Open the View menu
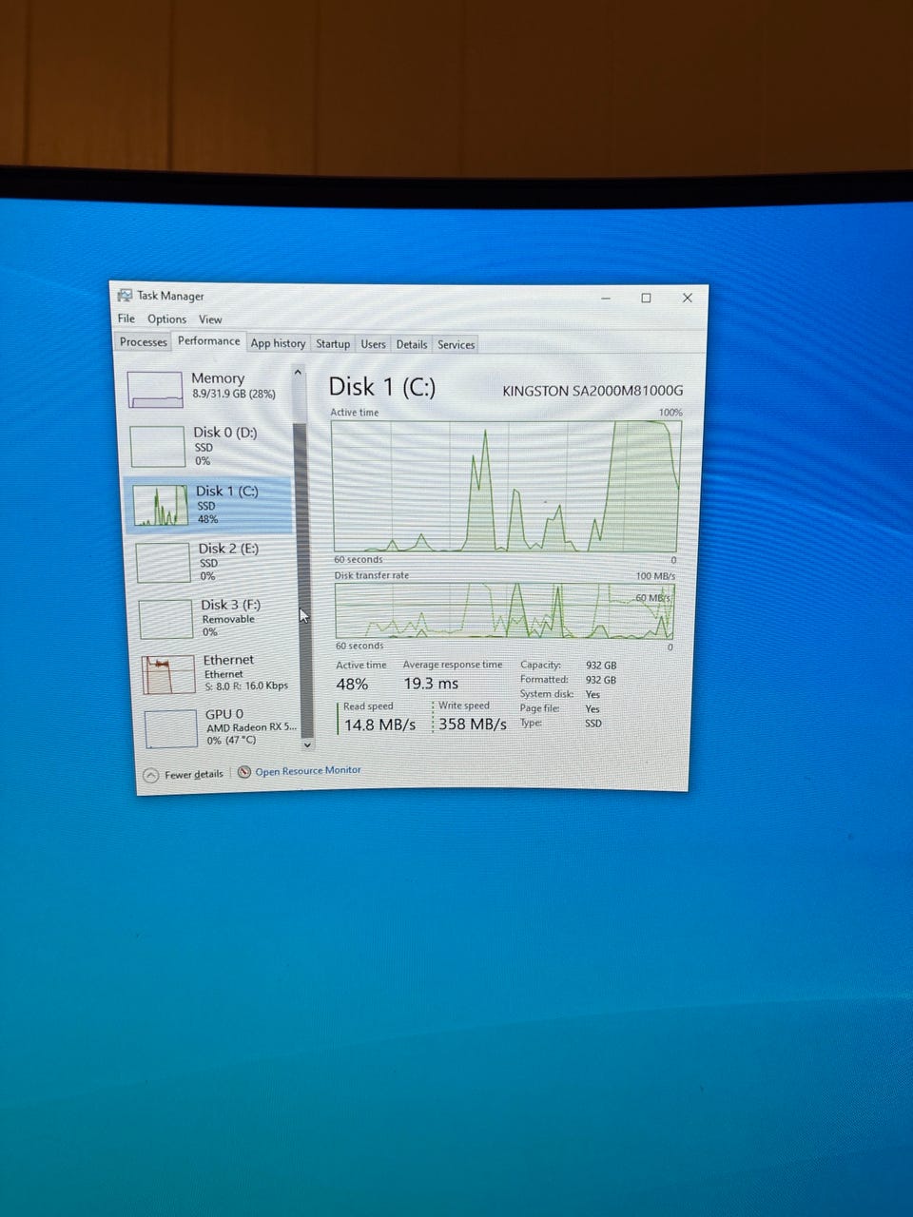The height and width of the screenshot is (1217, 913). pyautogui.click(x=210, y=319)
